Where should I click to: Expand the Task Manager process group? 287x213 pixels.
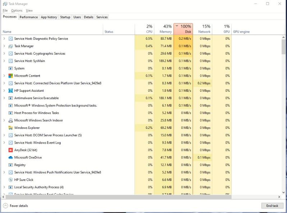click(4, 46)
